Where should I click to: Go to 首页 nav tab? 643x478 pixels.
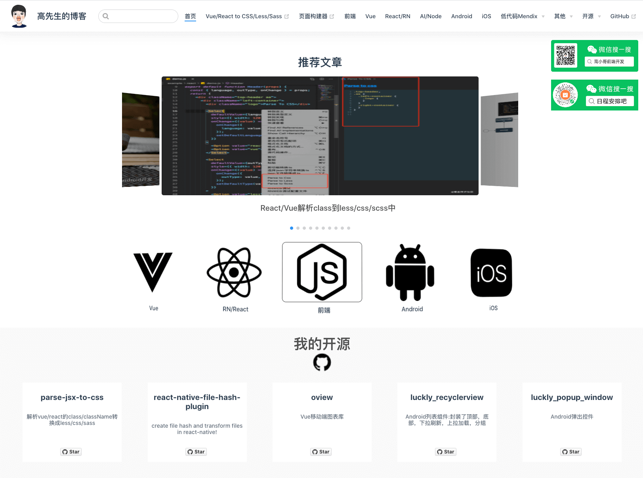(190, 16)
